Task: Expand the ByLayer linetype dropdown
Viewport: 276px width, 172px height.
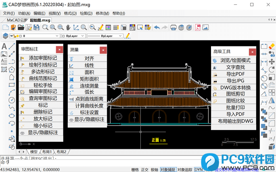Action: (x=120, y=36)
